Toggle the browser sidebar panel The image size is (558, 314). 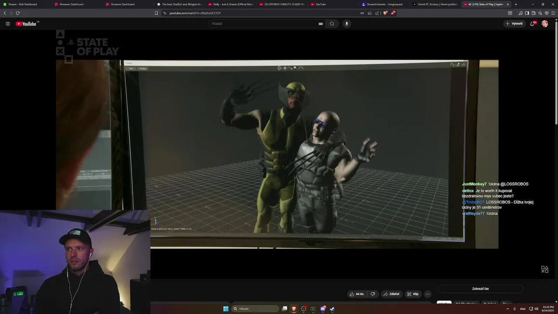pyautogui.click(x=527, y=13)
